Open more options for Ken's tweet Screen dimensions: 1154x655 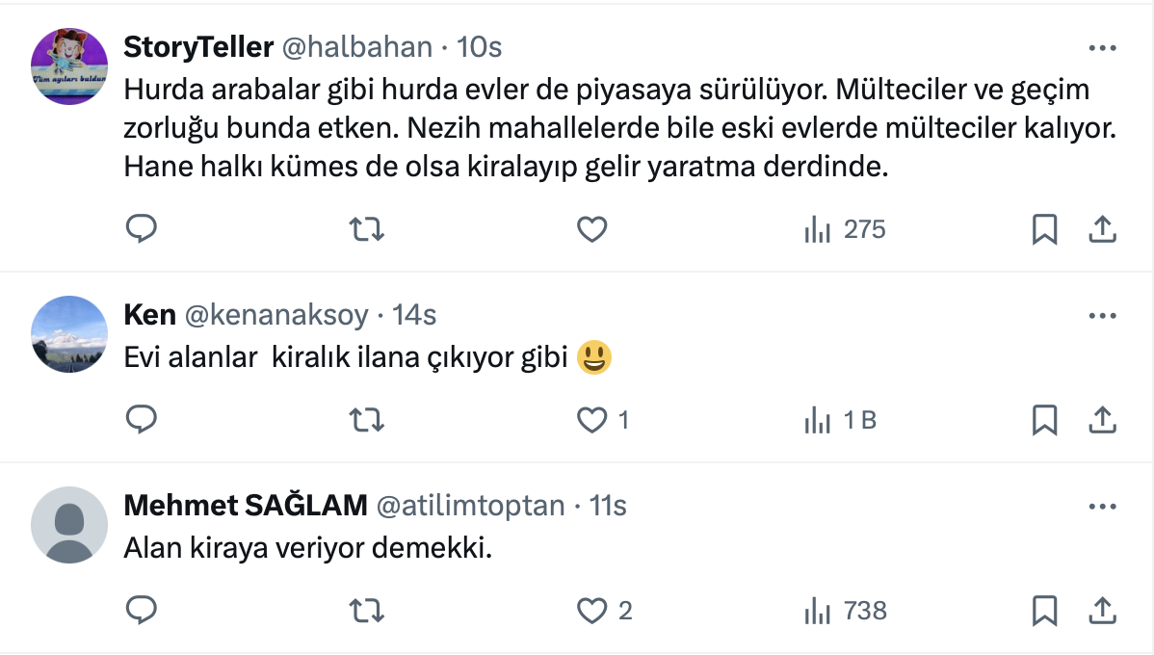coord(1102,315)
